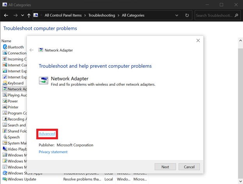Click the Keyboard troubleshooter icon
Screen dimensions: 243x184
5,83
